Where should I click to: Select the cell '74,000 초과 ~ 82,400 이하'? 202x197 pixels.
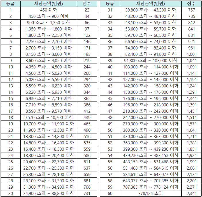pos(151,48)
